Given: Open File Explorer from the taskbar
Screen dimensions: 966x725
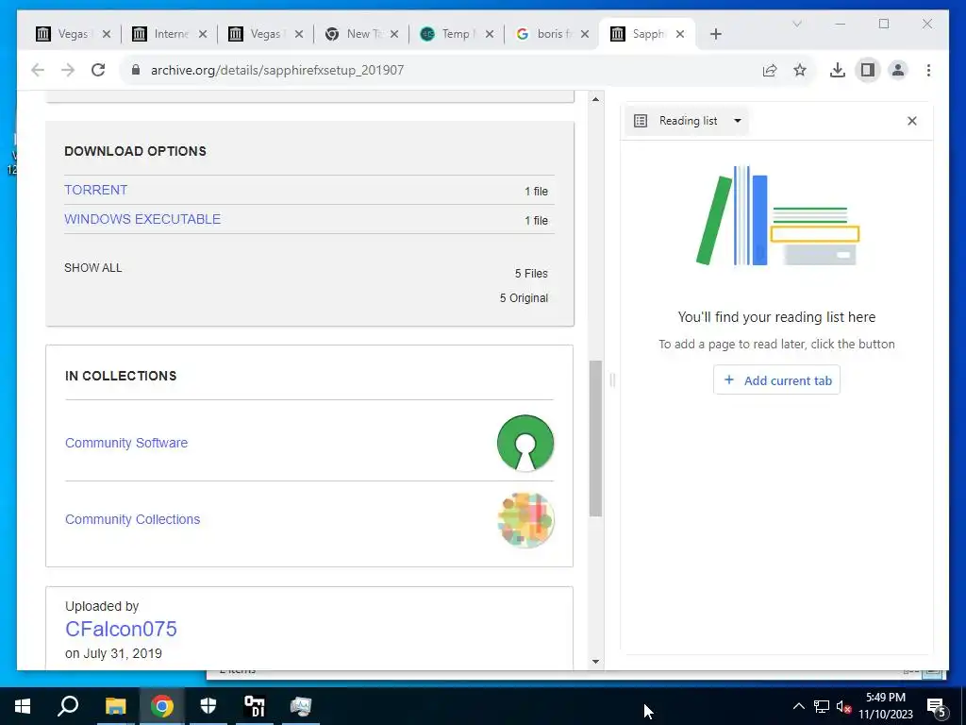Looking at the screenshot, I should click(115, 706).
